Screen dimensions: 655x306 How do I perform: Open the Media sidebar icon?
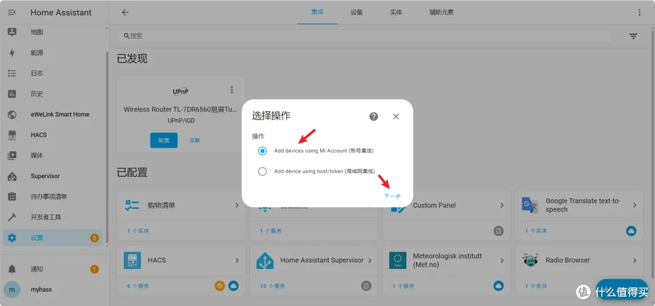tap(12, 155)
